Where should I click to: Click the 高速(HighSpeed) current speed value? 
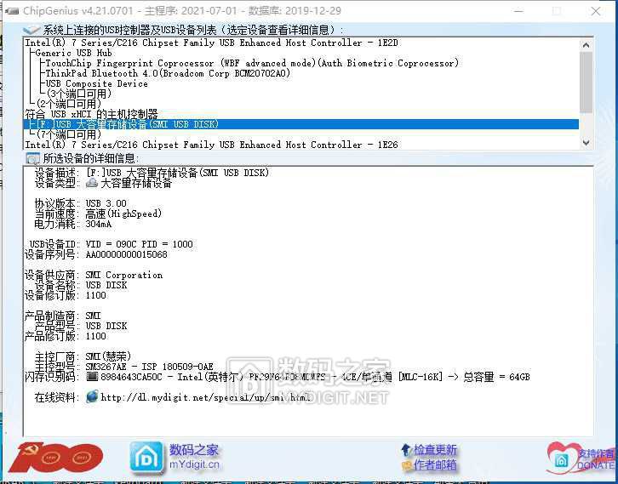123,214
